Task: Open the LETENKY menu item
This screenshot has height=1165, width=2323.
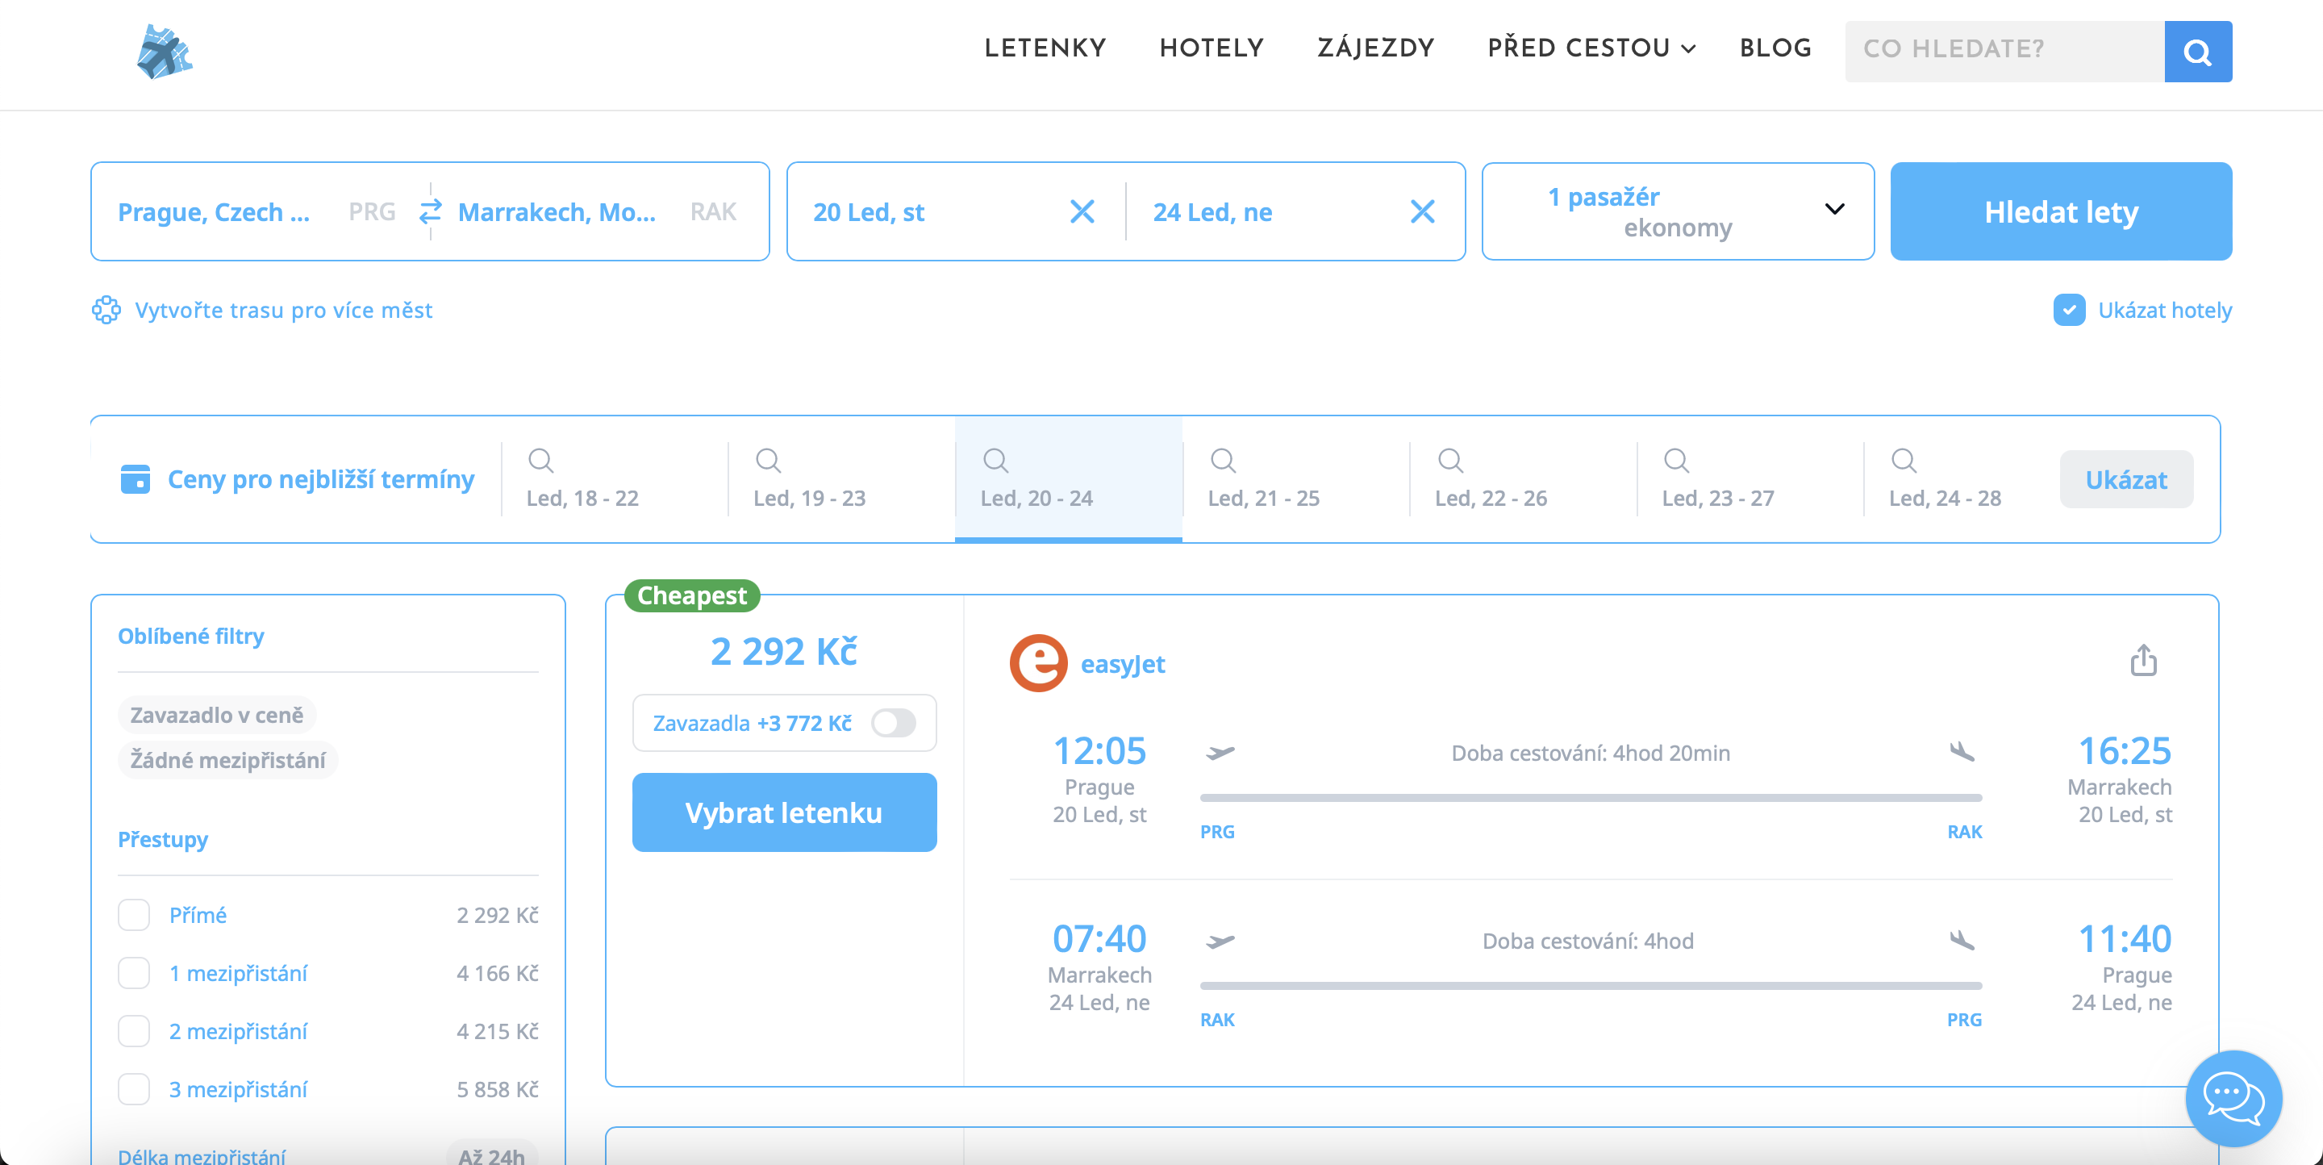Action: tap(1045, 48)
